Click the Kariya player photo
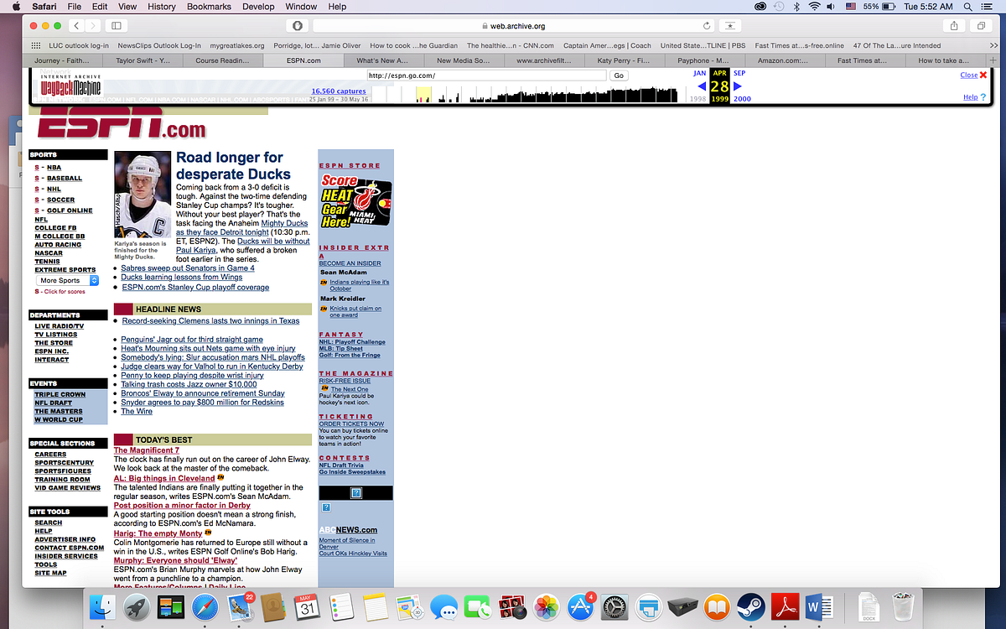The image size is (1006, 629). click(142, 195)
